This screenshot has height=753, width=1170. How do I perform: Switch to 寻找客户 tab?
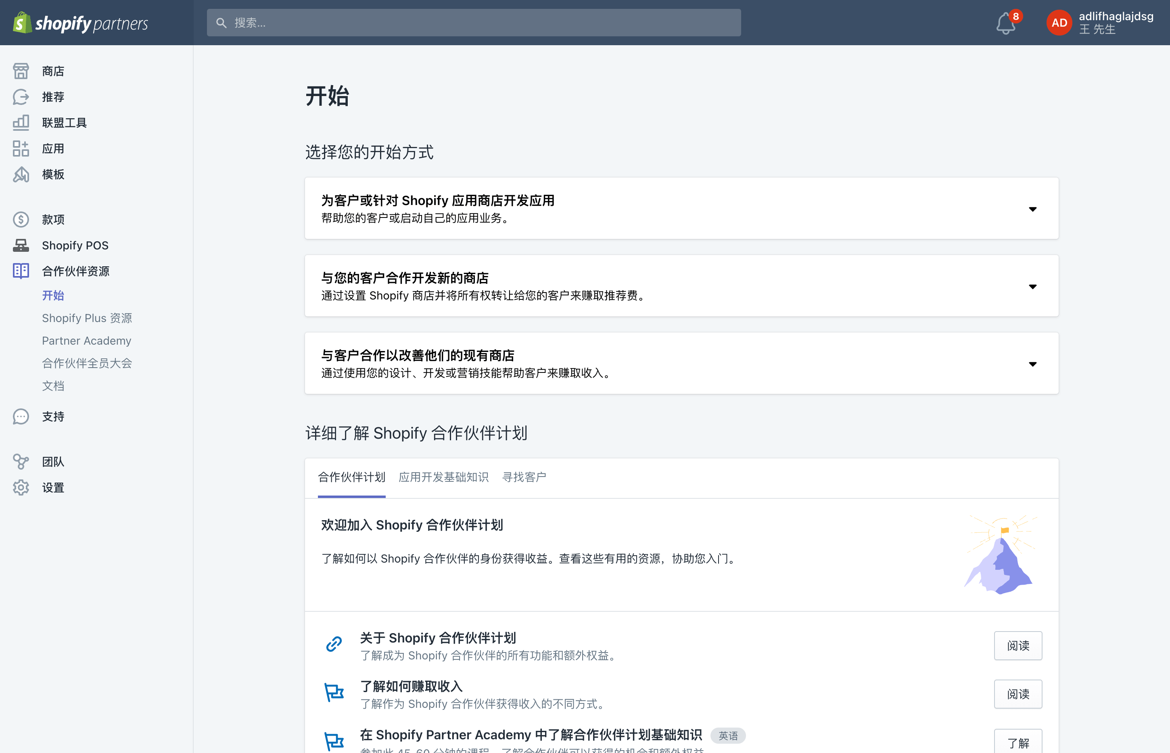coord(524,477)
